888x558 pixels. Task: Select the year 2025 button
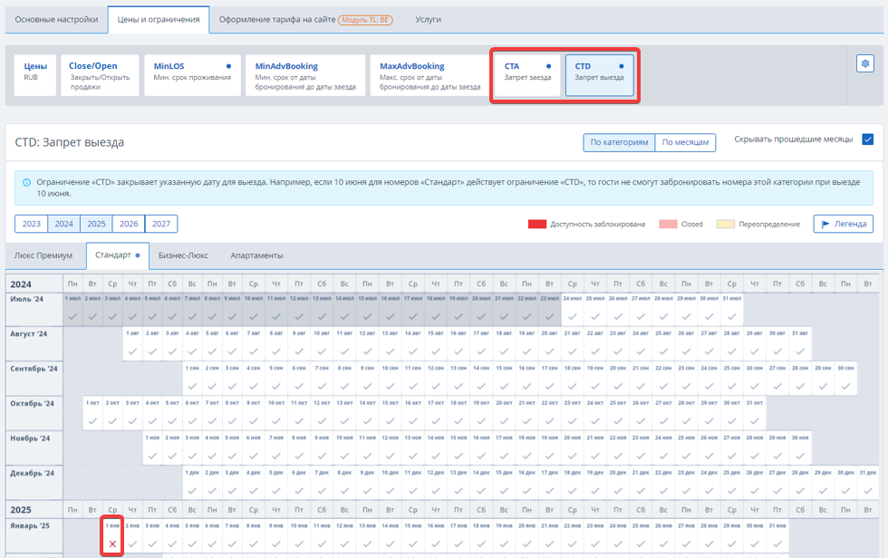point(96,224)
